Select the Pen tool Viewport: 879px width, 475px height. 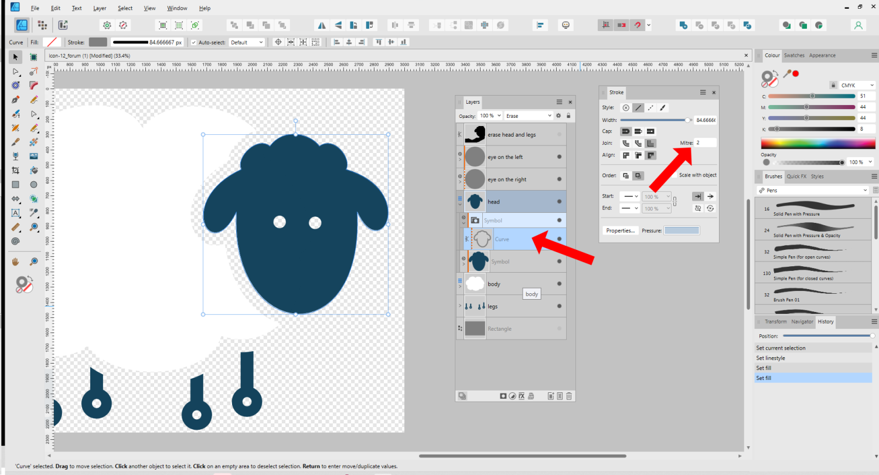tap(16, 100)
